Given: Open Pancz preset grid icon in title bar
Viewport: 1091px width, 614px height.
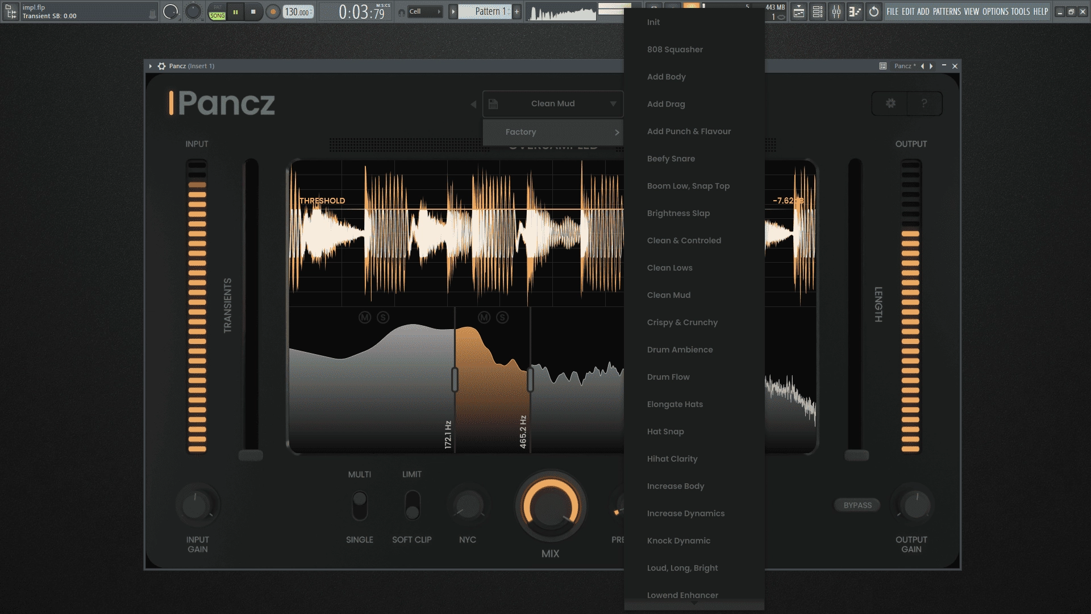Looking at the screenshot, I should coord(883,66).
